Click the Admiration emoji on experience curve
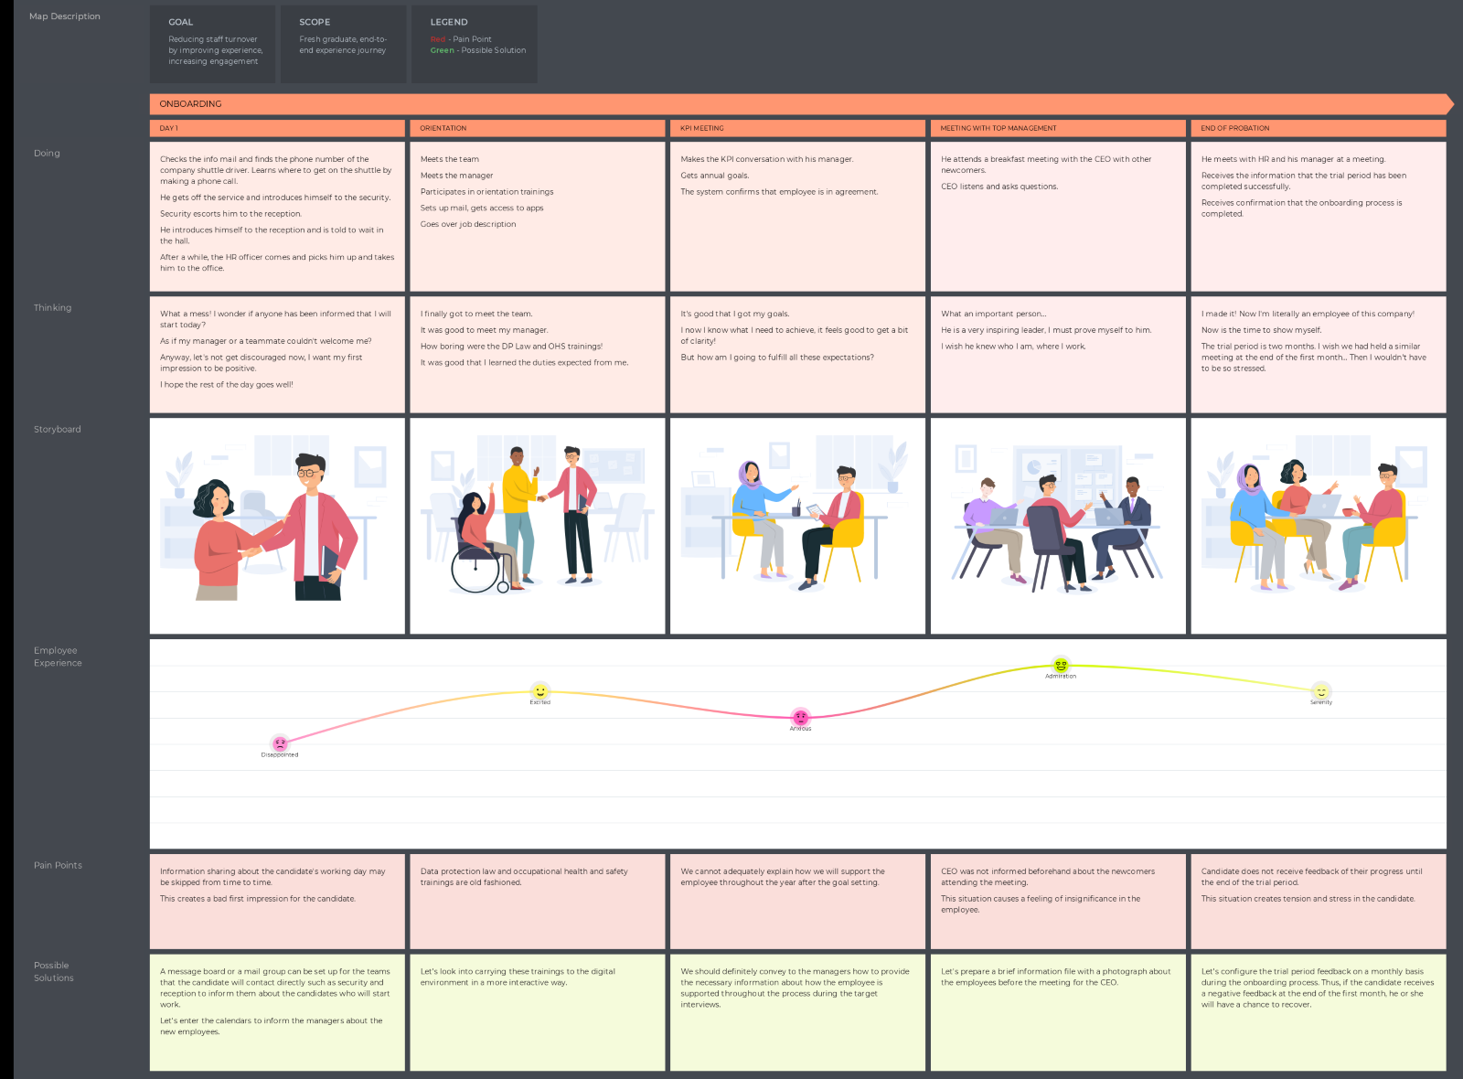This screenshot has height=1079, width=1463. coord(1061,665)
